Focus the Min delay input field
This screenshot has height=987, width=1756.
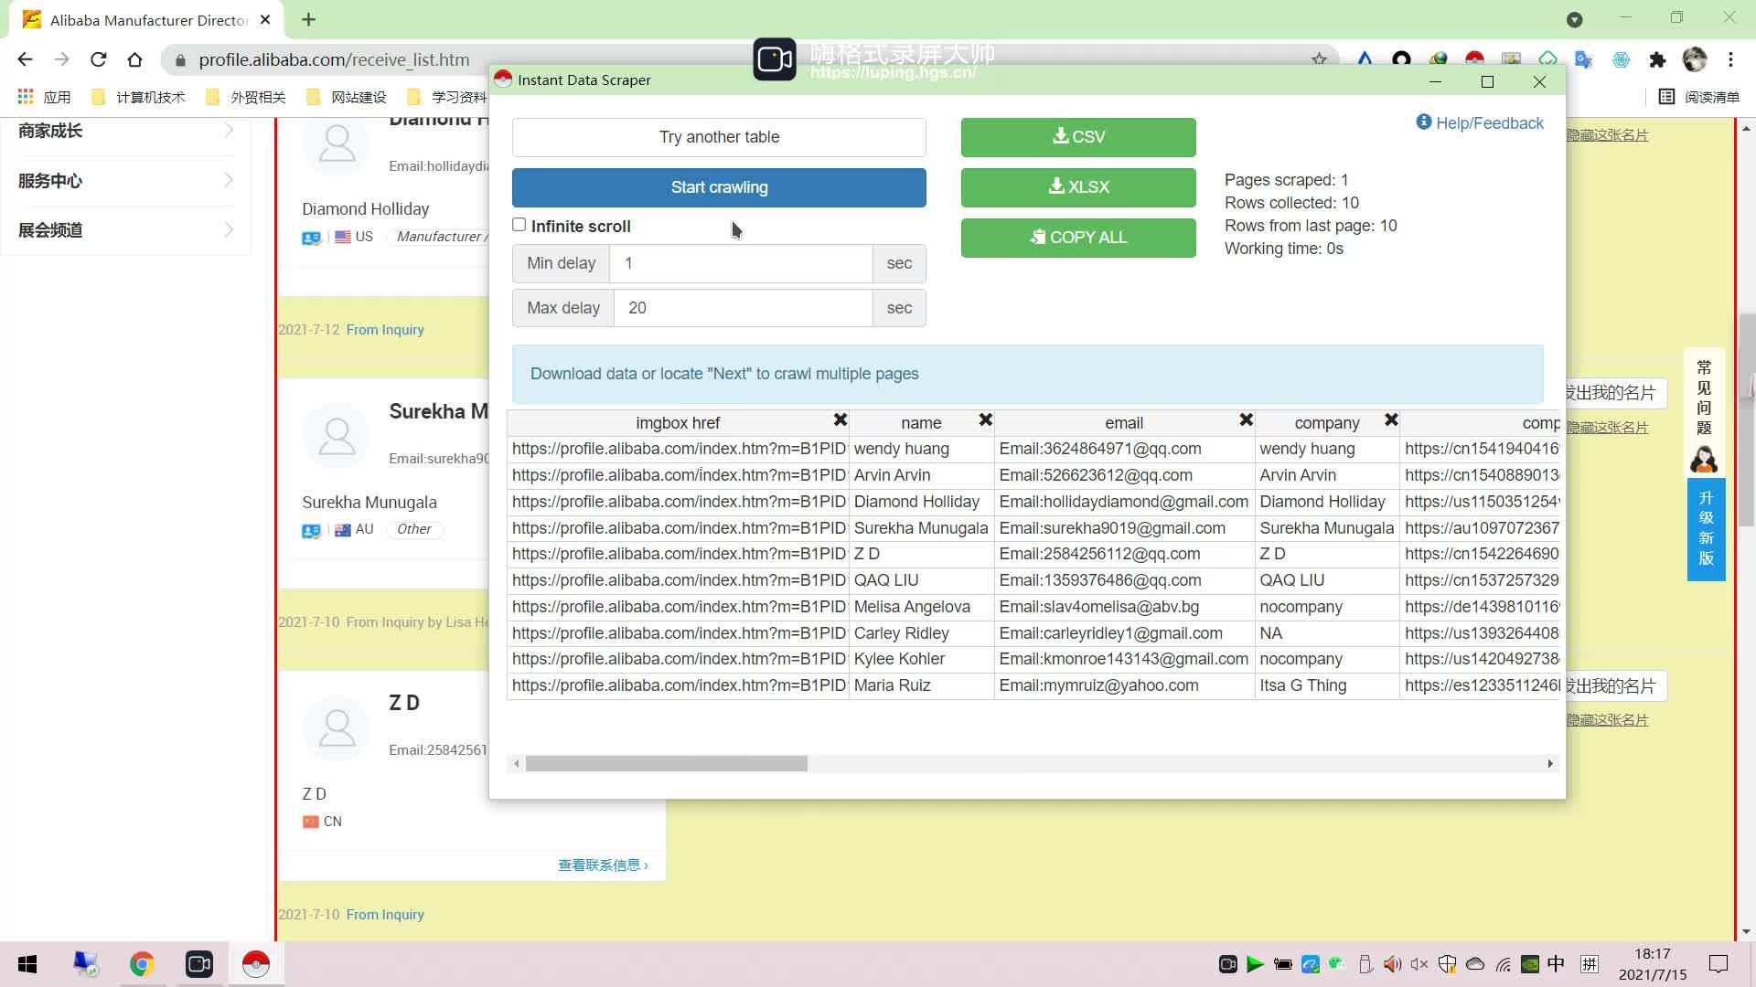[x=741, y=263]
